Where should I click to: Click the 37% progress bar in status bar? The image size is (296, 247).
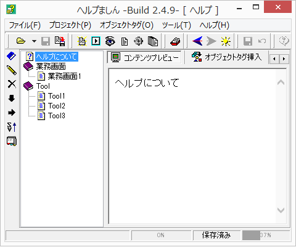(x=266, y=235)
